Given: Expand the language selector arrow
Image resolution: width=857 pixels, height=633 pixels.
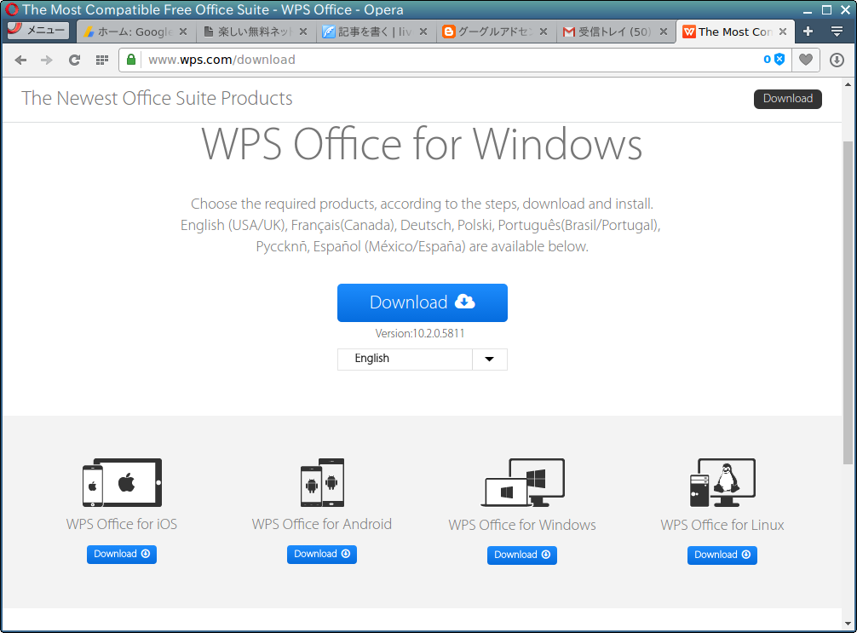Looking at the screenshot, I should coord(489,360).
